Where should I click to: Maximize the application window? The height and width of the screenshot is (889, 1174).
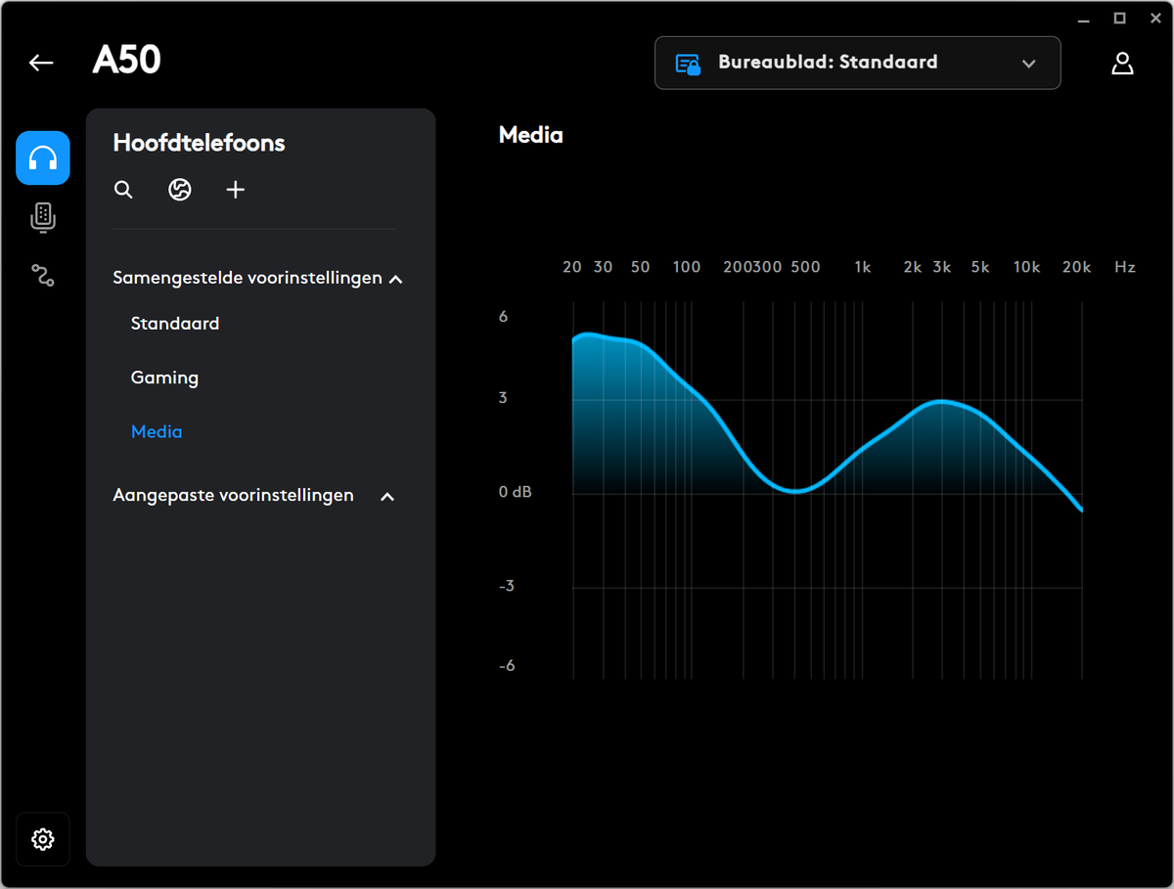[x=1120, y=19]
